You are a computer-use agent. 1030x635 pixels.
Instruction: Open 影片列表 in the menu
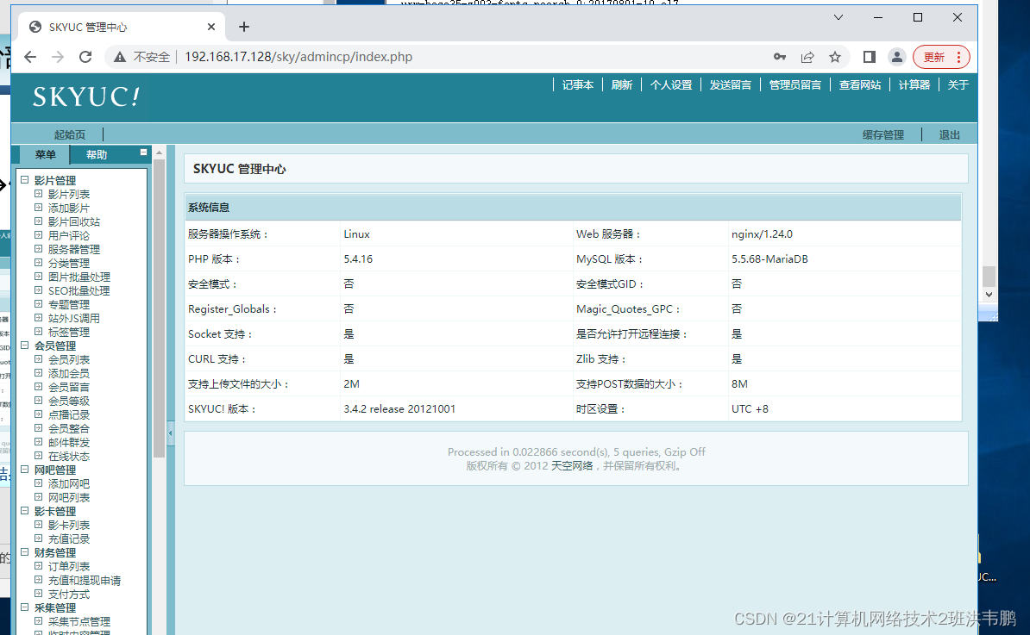pos(69,194)
